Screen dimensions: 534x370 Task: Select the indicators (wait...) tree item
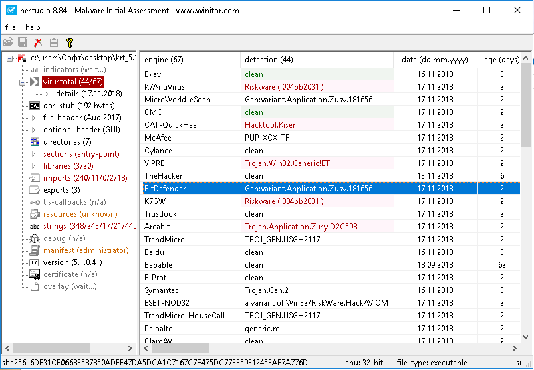click(75, 70)
